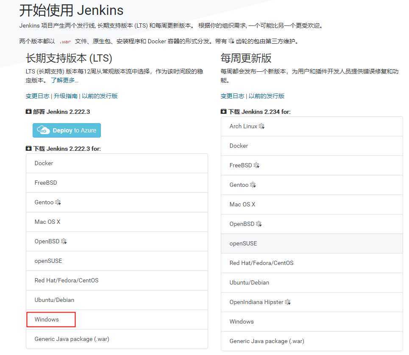This screenshot has height=355, width=409.
Task: Click the 每周更新版 heading
Action: pyautogui.click(x=246, y=58)
